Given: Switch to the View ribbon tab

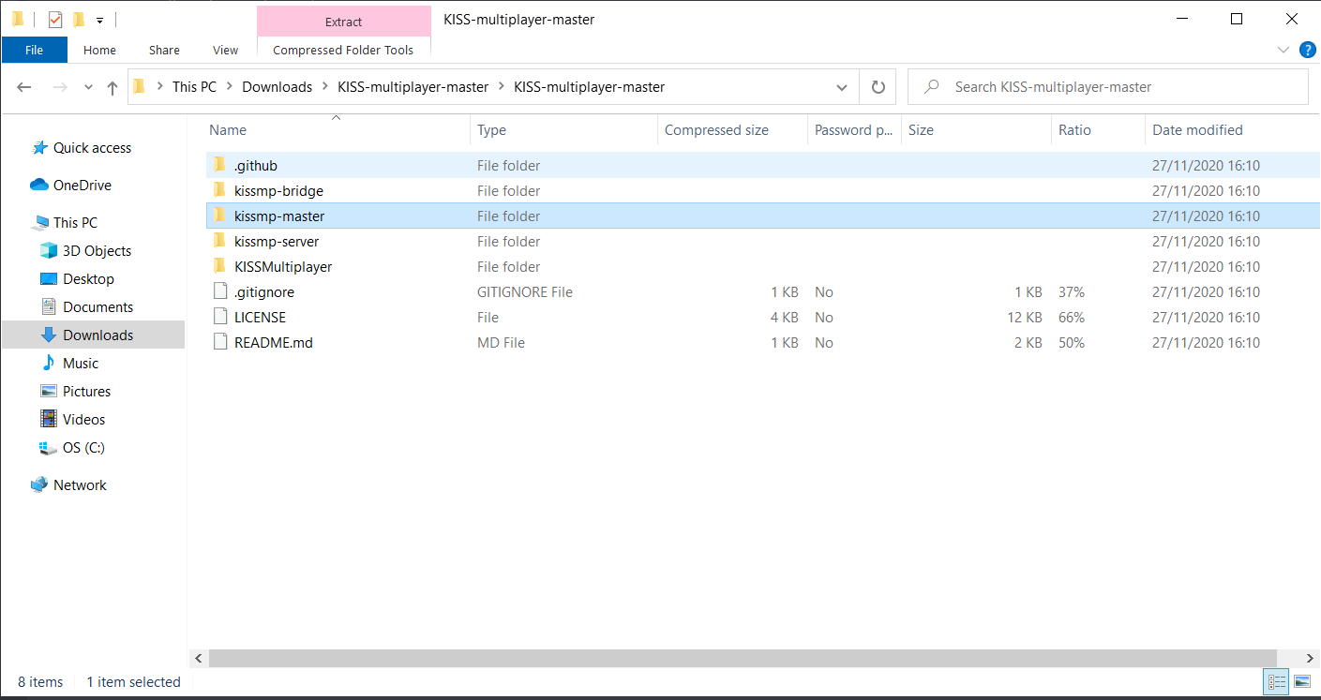Looking at the screenshot, I should pyautogui.click(x=226, y=50).
